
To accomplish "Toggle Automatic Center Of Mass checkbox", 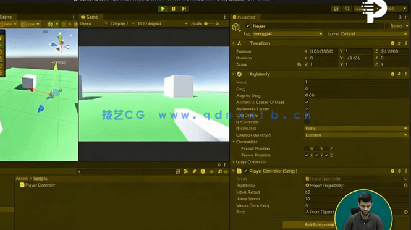I will 307,102.
